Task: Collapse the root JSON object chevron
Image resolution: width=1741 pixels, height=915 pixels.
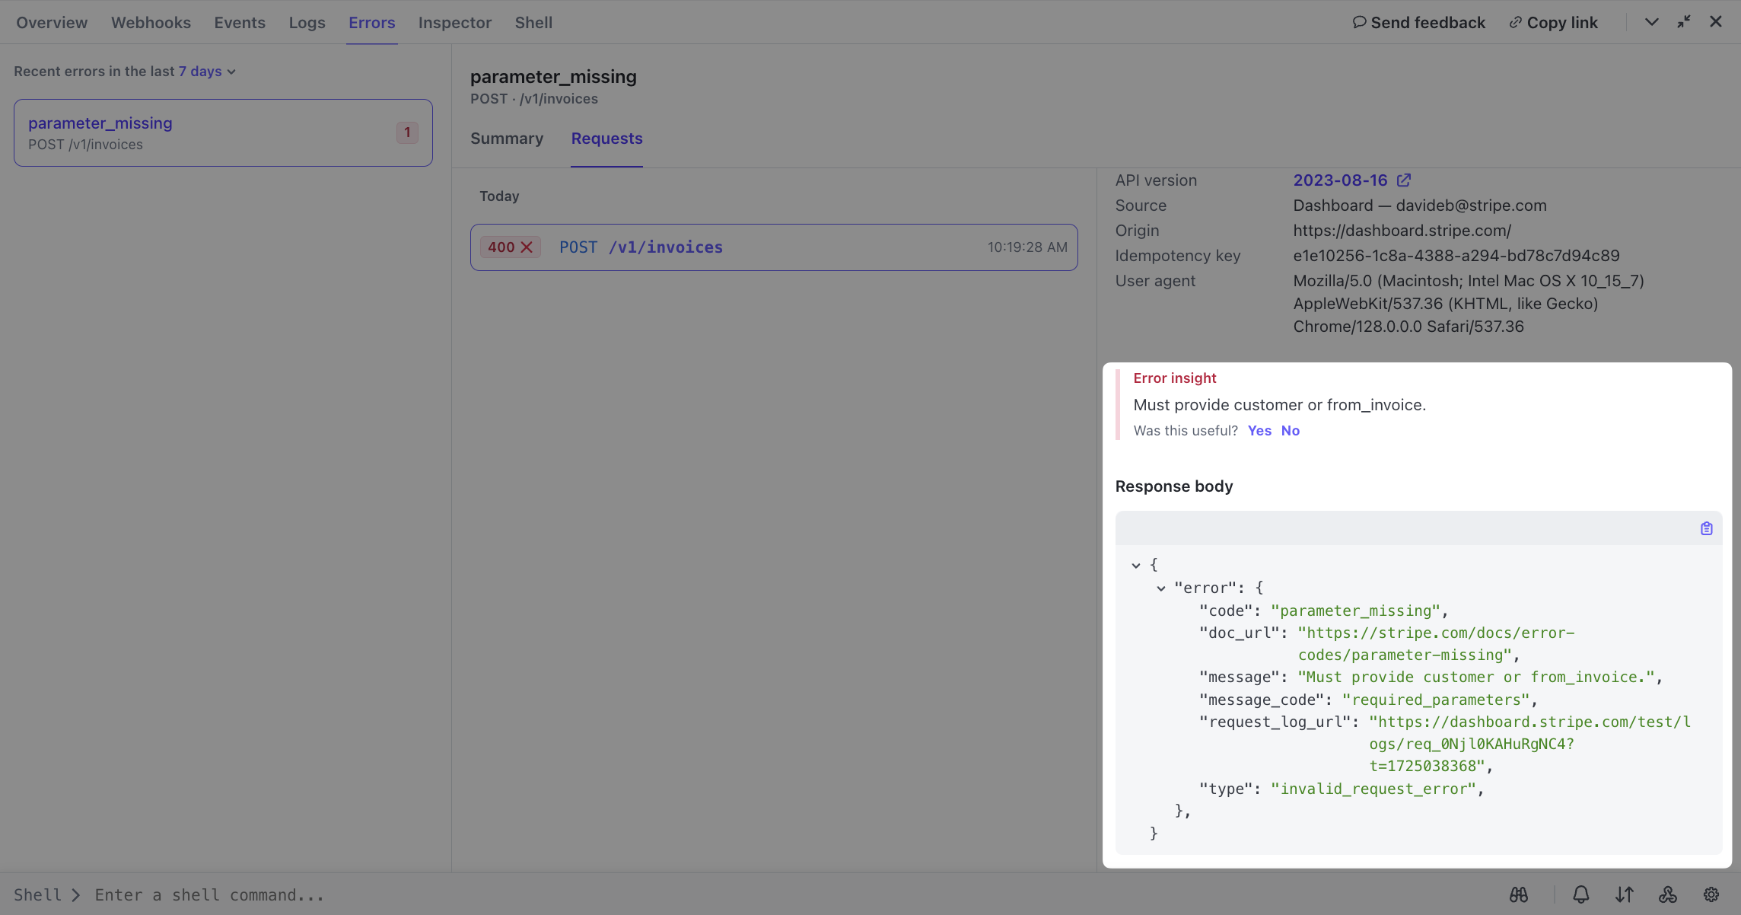Action: click(1136, 566)
